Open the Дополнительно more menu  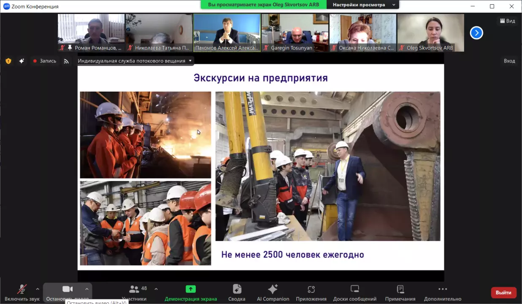(442, 293)
